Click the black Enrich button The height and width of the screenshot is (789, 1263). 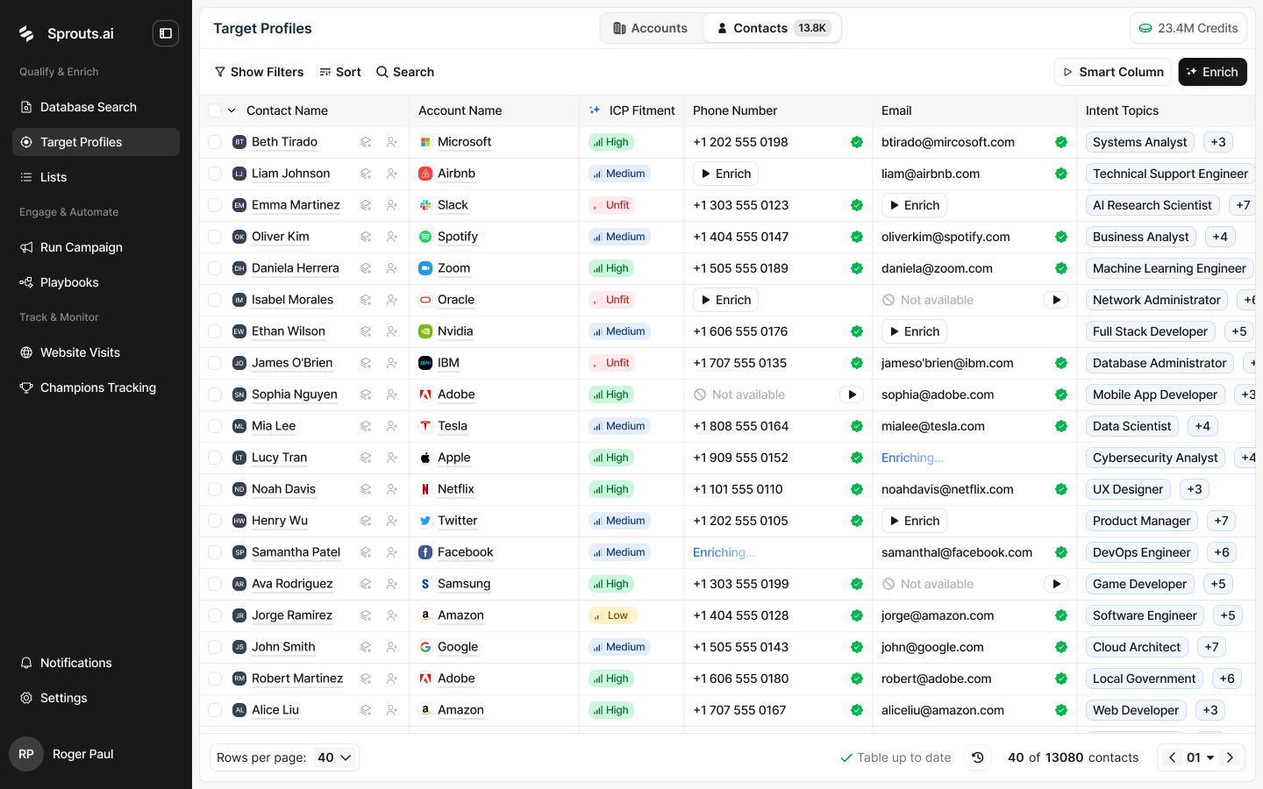click(x=1212, y=72)
